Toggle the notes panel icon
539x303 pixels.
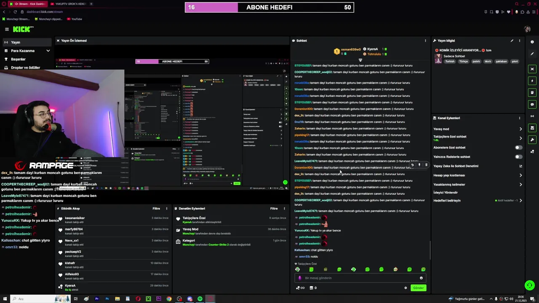(x=532, y=93)
